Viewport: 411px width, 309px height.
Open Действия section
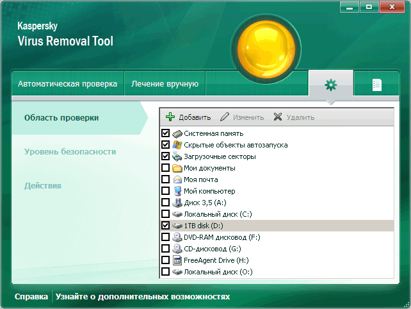(43, 186)
